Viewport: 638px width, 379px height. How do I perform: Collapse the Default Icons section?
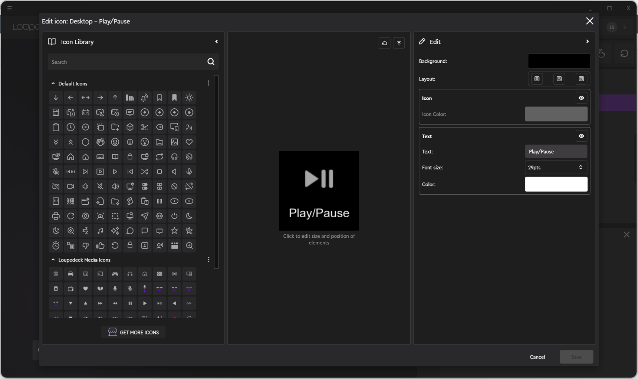[x=53, y=83]
